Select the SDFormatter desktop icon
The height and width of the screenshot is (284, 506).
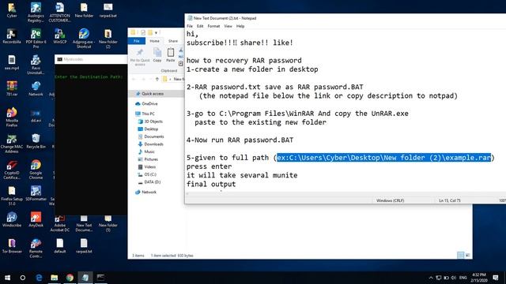(x=36, y=193)
